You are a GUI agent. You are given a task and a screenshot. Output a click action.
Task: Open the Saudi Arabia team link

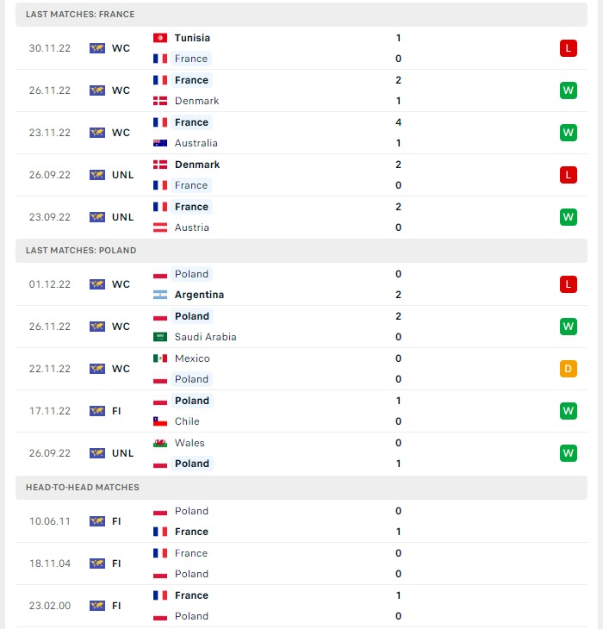pyautogui.click(x=205, y=337)
